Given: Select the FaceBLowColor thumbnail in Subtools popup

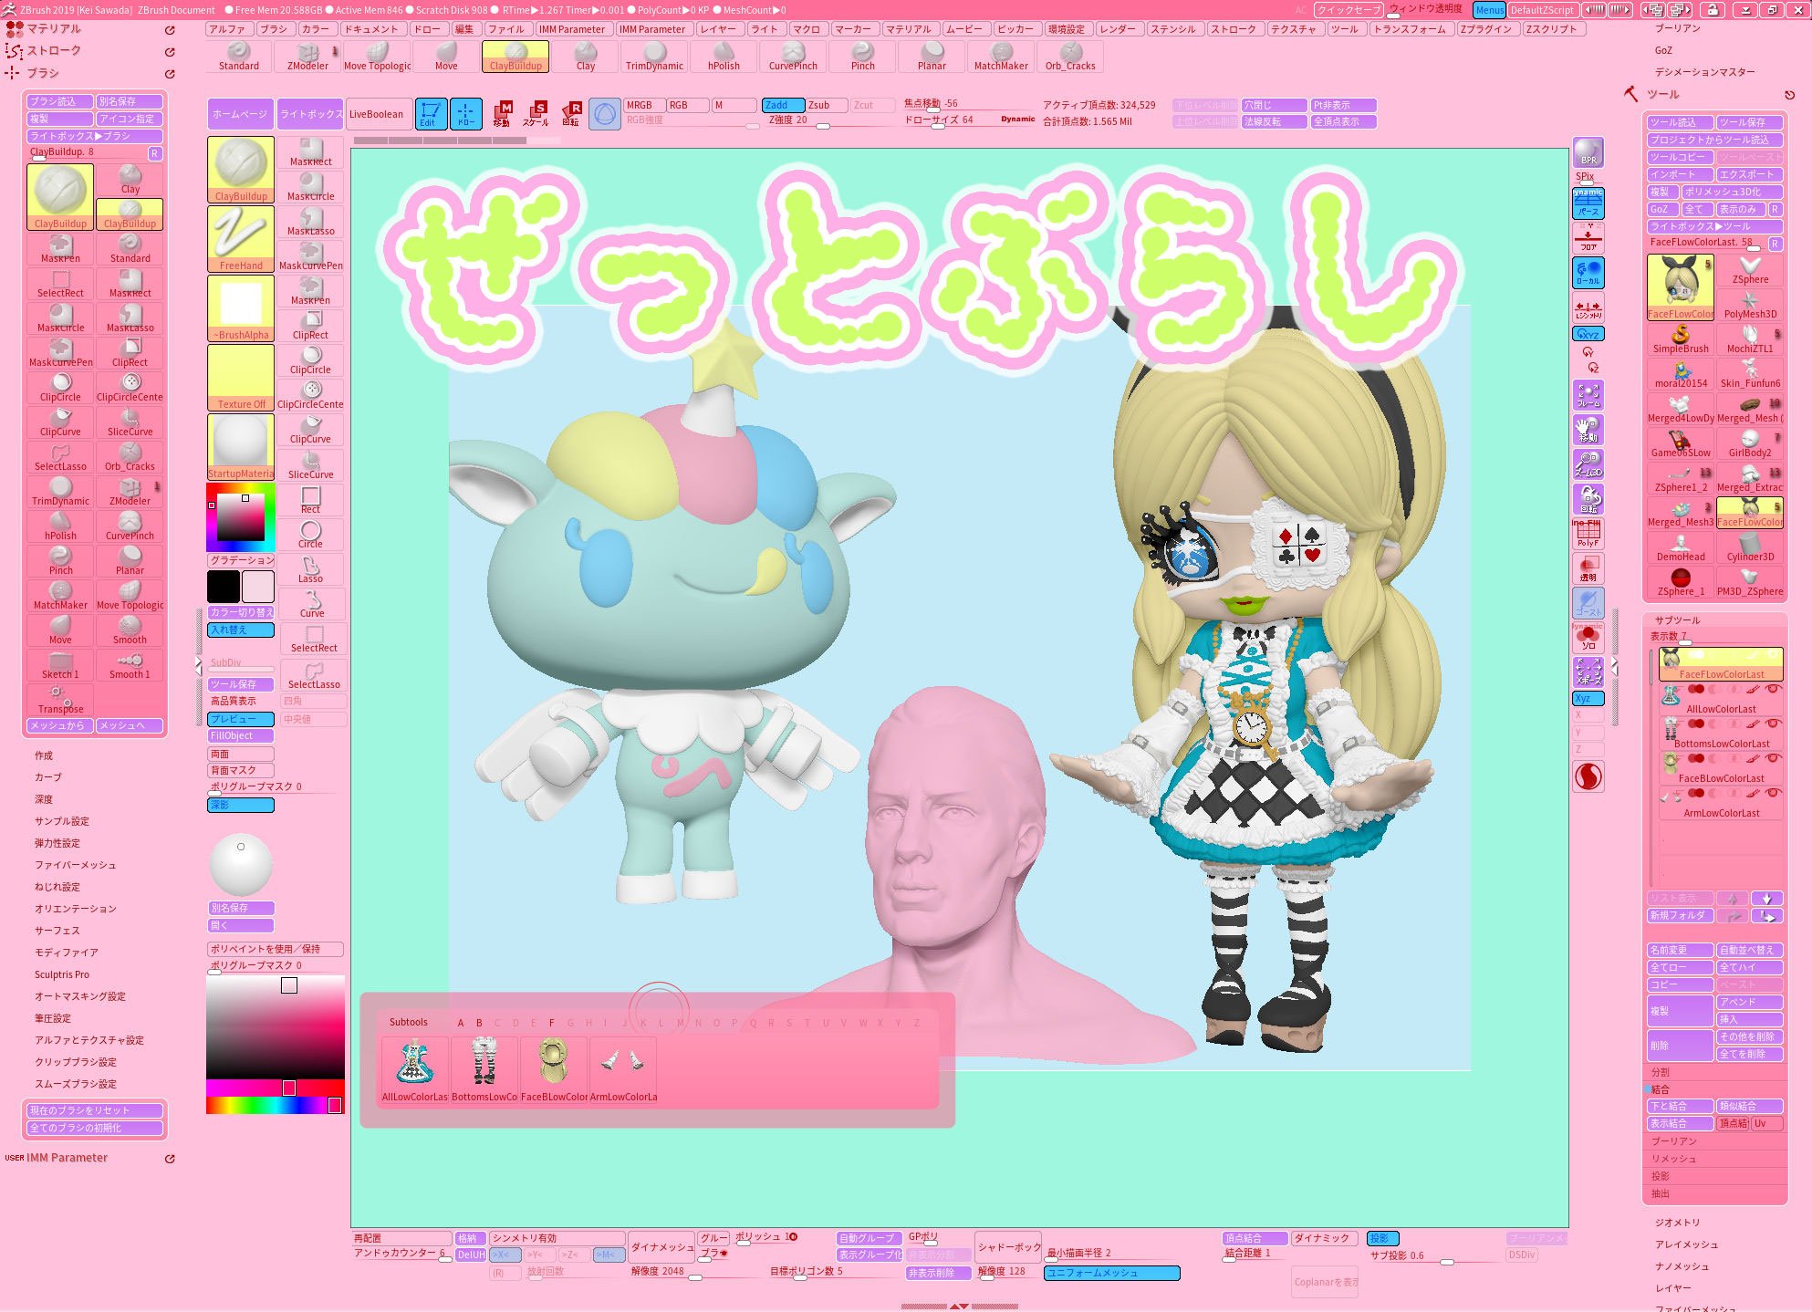Looking at the screenshot, I should tap(554, 1070).
